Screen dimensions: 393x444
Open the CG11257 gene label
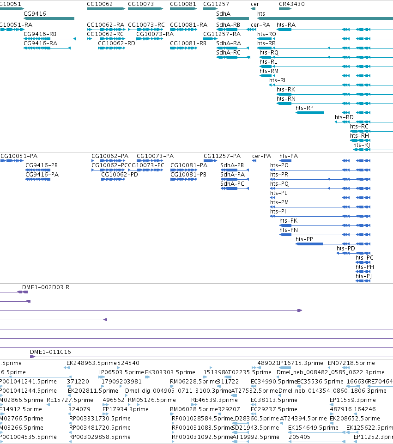click(216, 4)
